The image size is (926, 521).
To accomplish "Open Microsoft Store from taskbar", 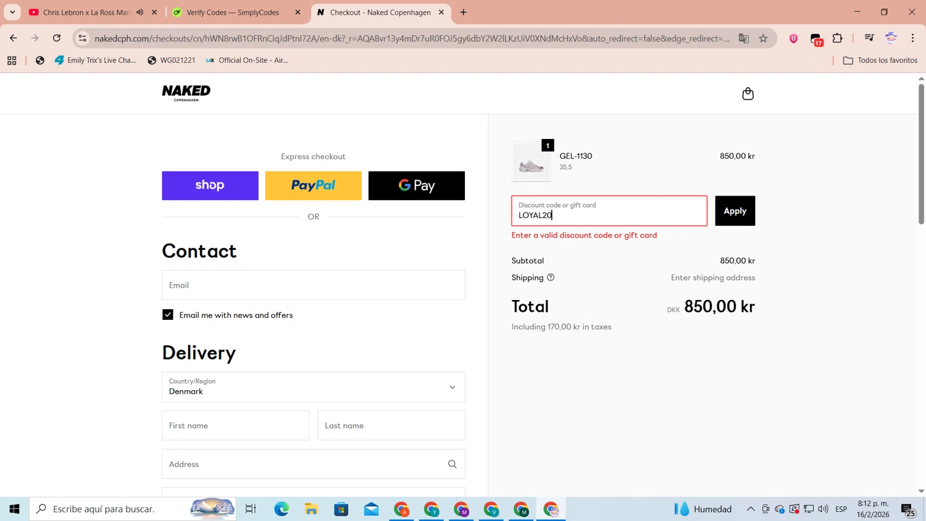I will tap(341, 509).
